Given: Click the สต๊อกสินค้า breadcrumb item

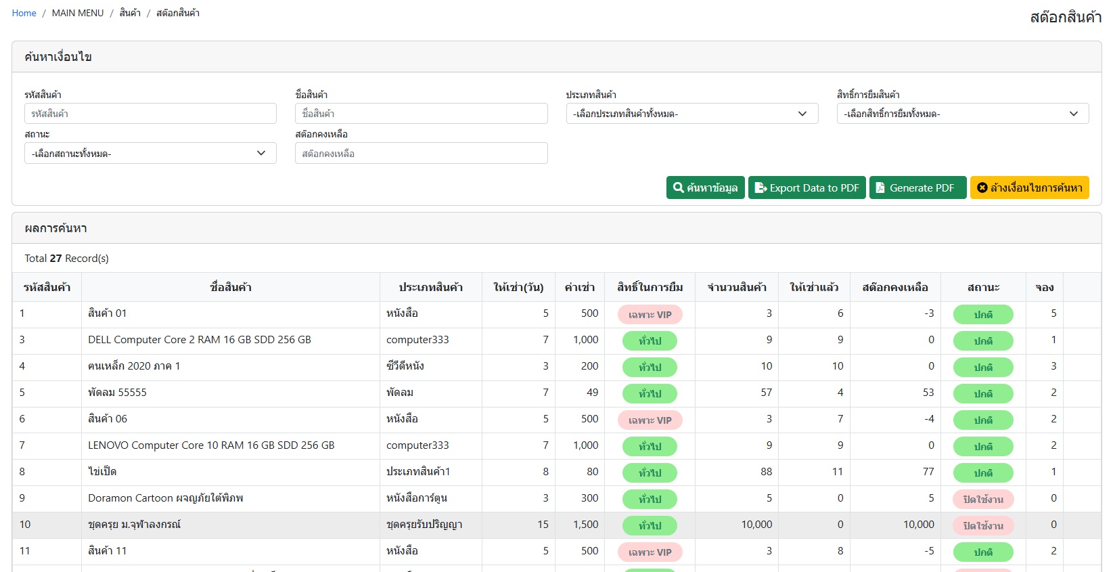Looking at the screenshot, I should pyautogui.click(x=178, y=13).
